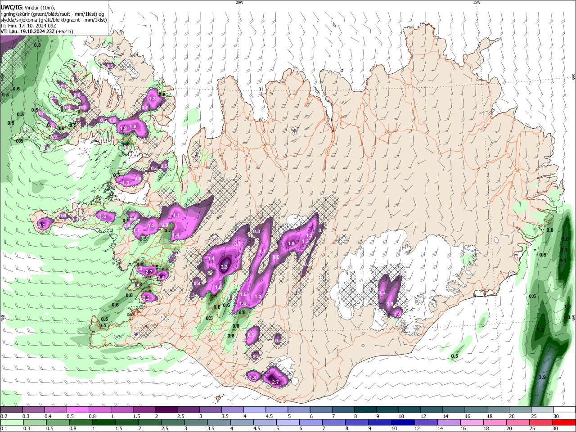Click the darkest green 1 swatch in lower legend

(x=103, y=422)
